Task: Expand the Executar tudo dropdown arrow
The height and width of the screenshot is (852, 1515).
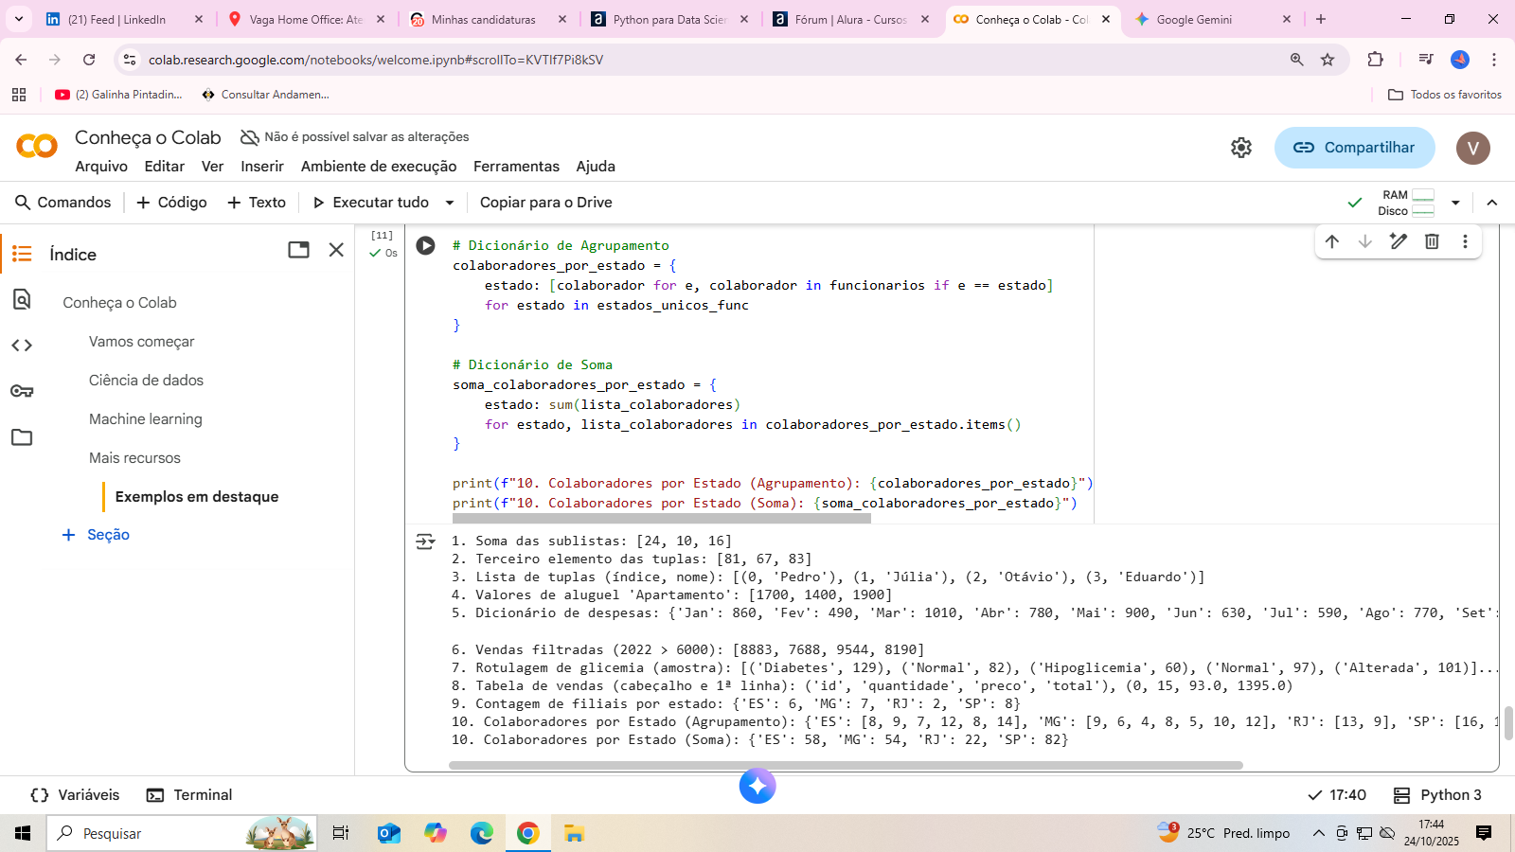Action: [x=450, y=203]
